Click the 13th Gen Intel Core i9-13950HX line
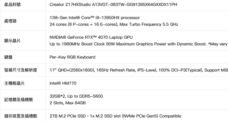Viewport: 228px width, 122px height. pos(95,18)
